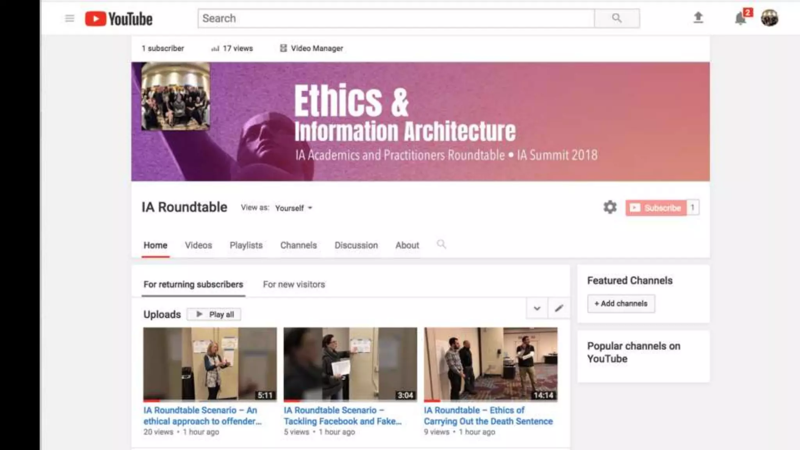Expand the View as Yourself dropdown
The image size is (800, 450).
tap(294, 208)
